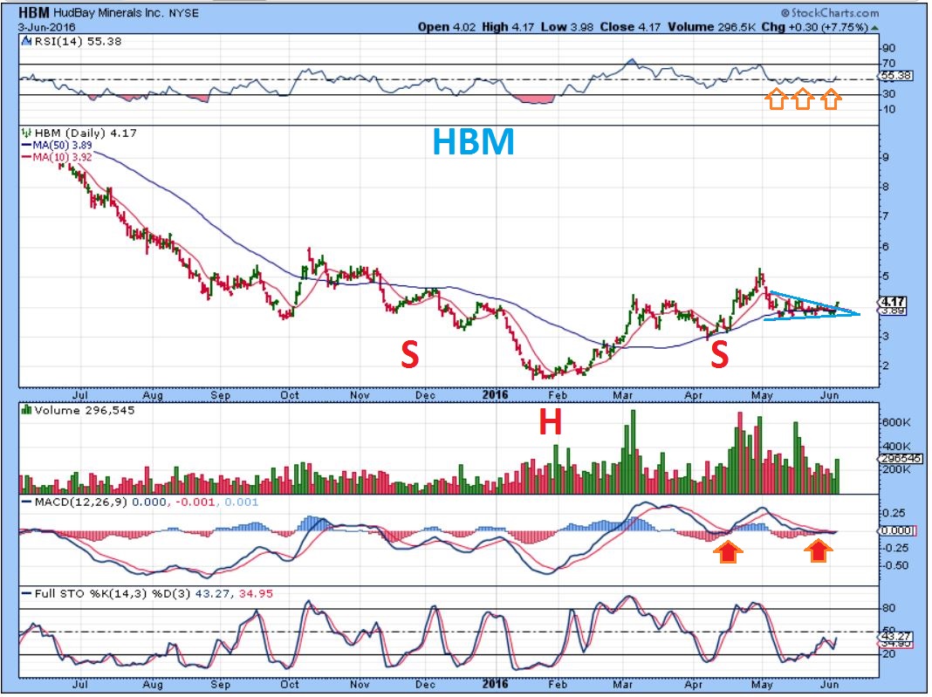932x697 pixels.
Task: Click the 43.27 stochastic %K value in legend
Action: pyautogui.click(x=212, y=593)
